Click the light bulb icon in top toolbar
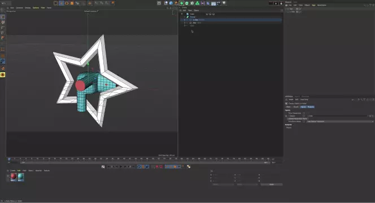The width and height of the screenshot is (375, 203). [224, 3]
